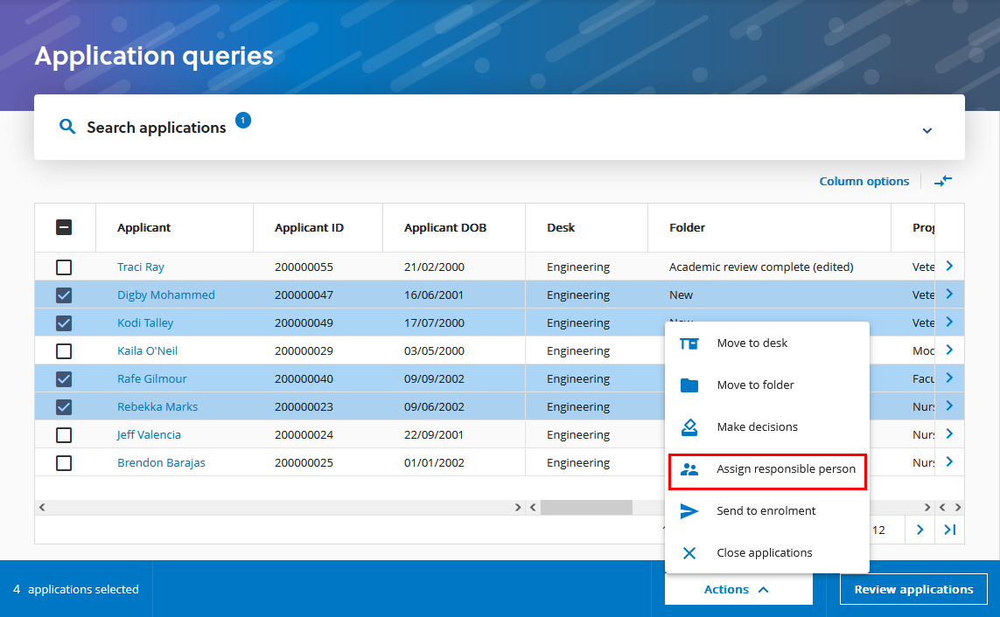Click the Search applications heading
The width and height of the screenshot is (1000, 617).
tap(157, 128)
